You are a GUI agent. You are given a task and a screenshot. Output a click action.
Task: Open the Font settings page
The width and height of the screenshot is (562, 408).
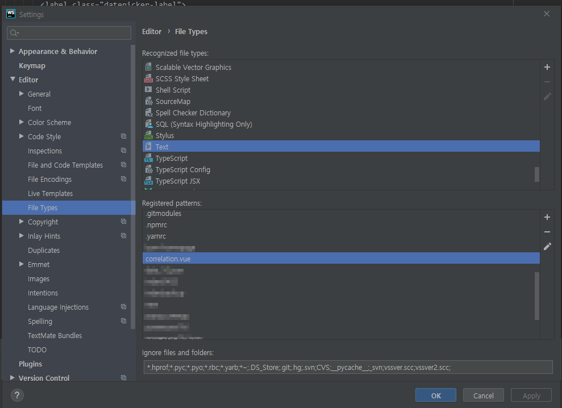35,109
